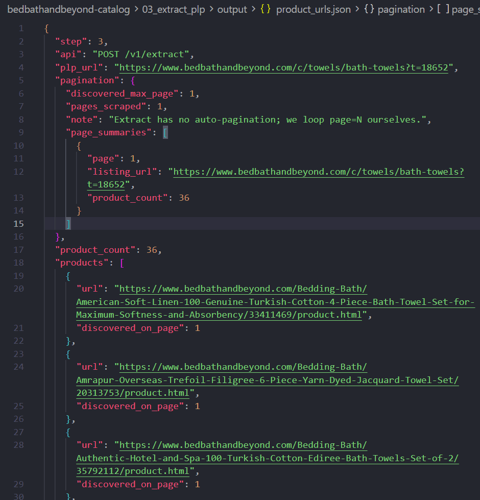Click the "step" key on line 2
Screen dimensions: 480x500
(71, 41)
